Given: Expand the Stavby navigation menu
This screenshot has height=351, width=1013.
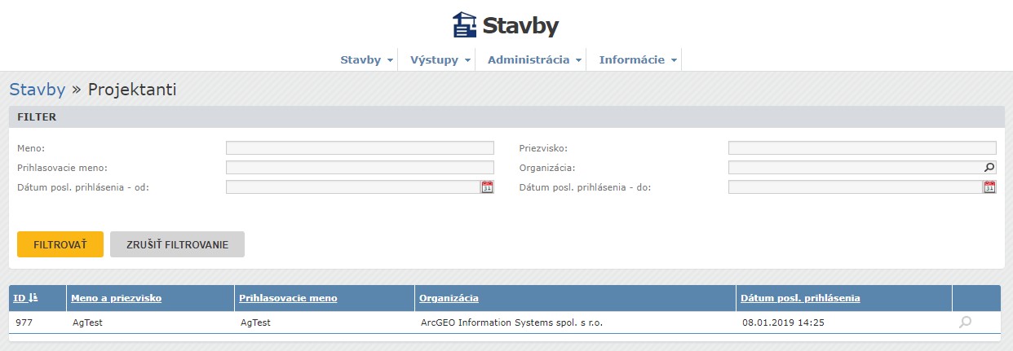Looking at the screenshot, I should (366, 60).
